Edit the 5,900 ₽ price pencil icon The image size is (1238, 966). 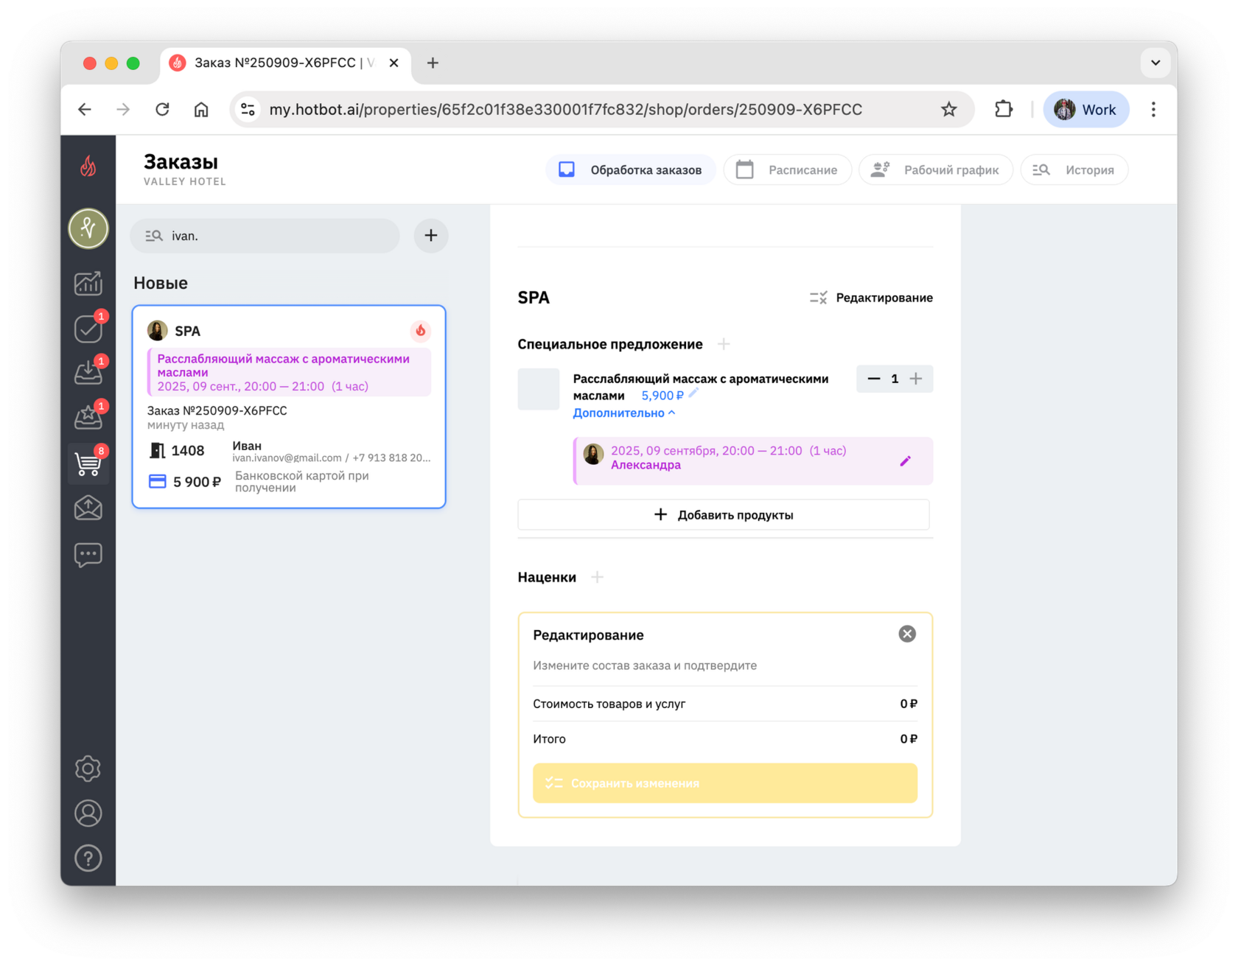click(x=693, y=393)
